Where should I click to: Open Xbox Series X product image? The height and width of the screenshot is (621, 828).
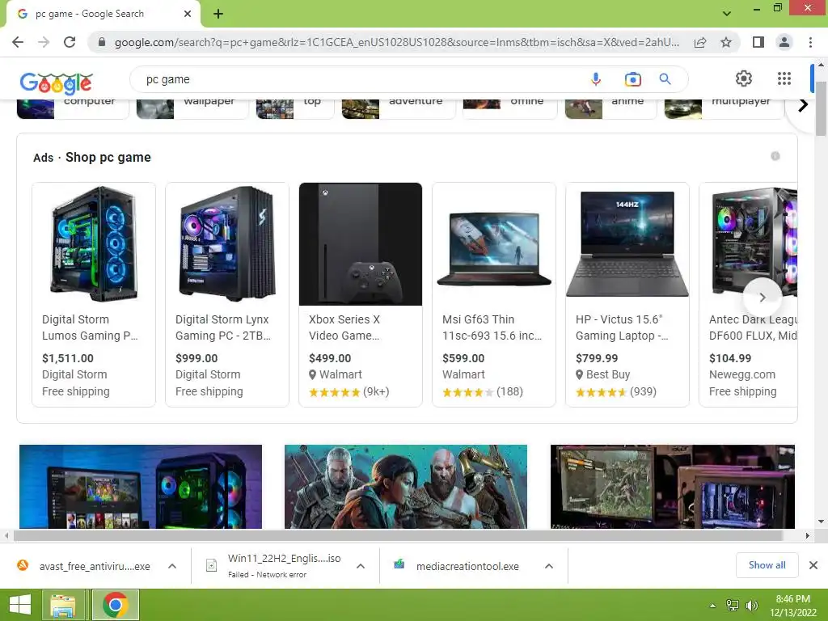361,244
